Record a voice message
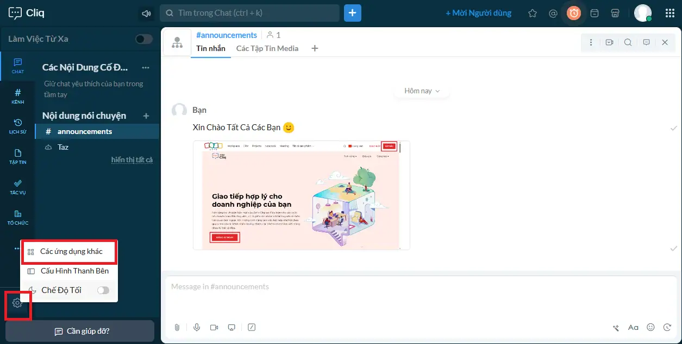This screenshot has height=344, width=682. coord(196,327)
